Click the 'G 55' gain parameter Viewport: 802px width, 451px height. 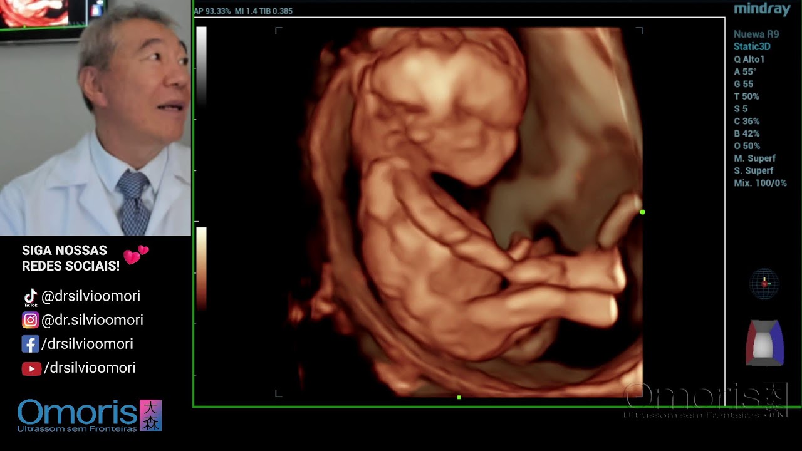[744, 84]
